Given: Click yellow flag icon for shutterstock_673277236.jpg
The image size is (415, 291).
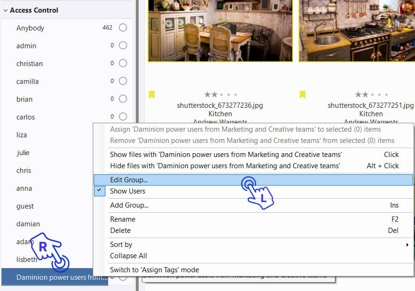Looking at the screenshot, I should [152, 95].
